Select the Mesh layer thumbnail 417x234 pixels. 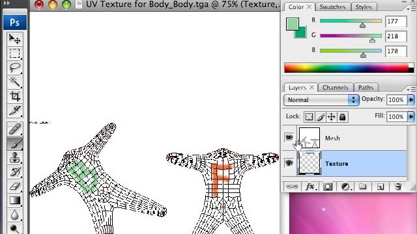[309, 138]
